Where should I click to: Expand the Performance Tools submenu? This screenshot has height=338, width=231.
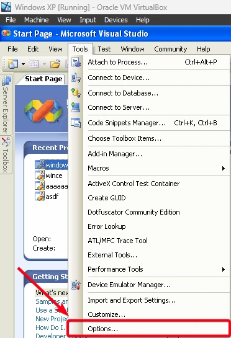click(x=224, y=269)
